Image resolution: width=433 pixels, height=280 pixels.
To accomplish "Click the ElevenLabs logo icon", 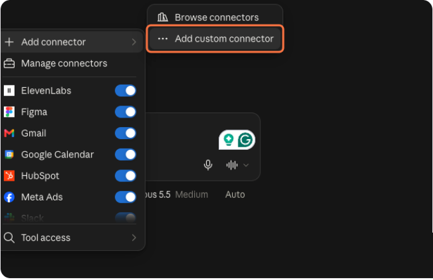I will (x=9, y=90).
